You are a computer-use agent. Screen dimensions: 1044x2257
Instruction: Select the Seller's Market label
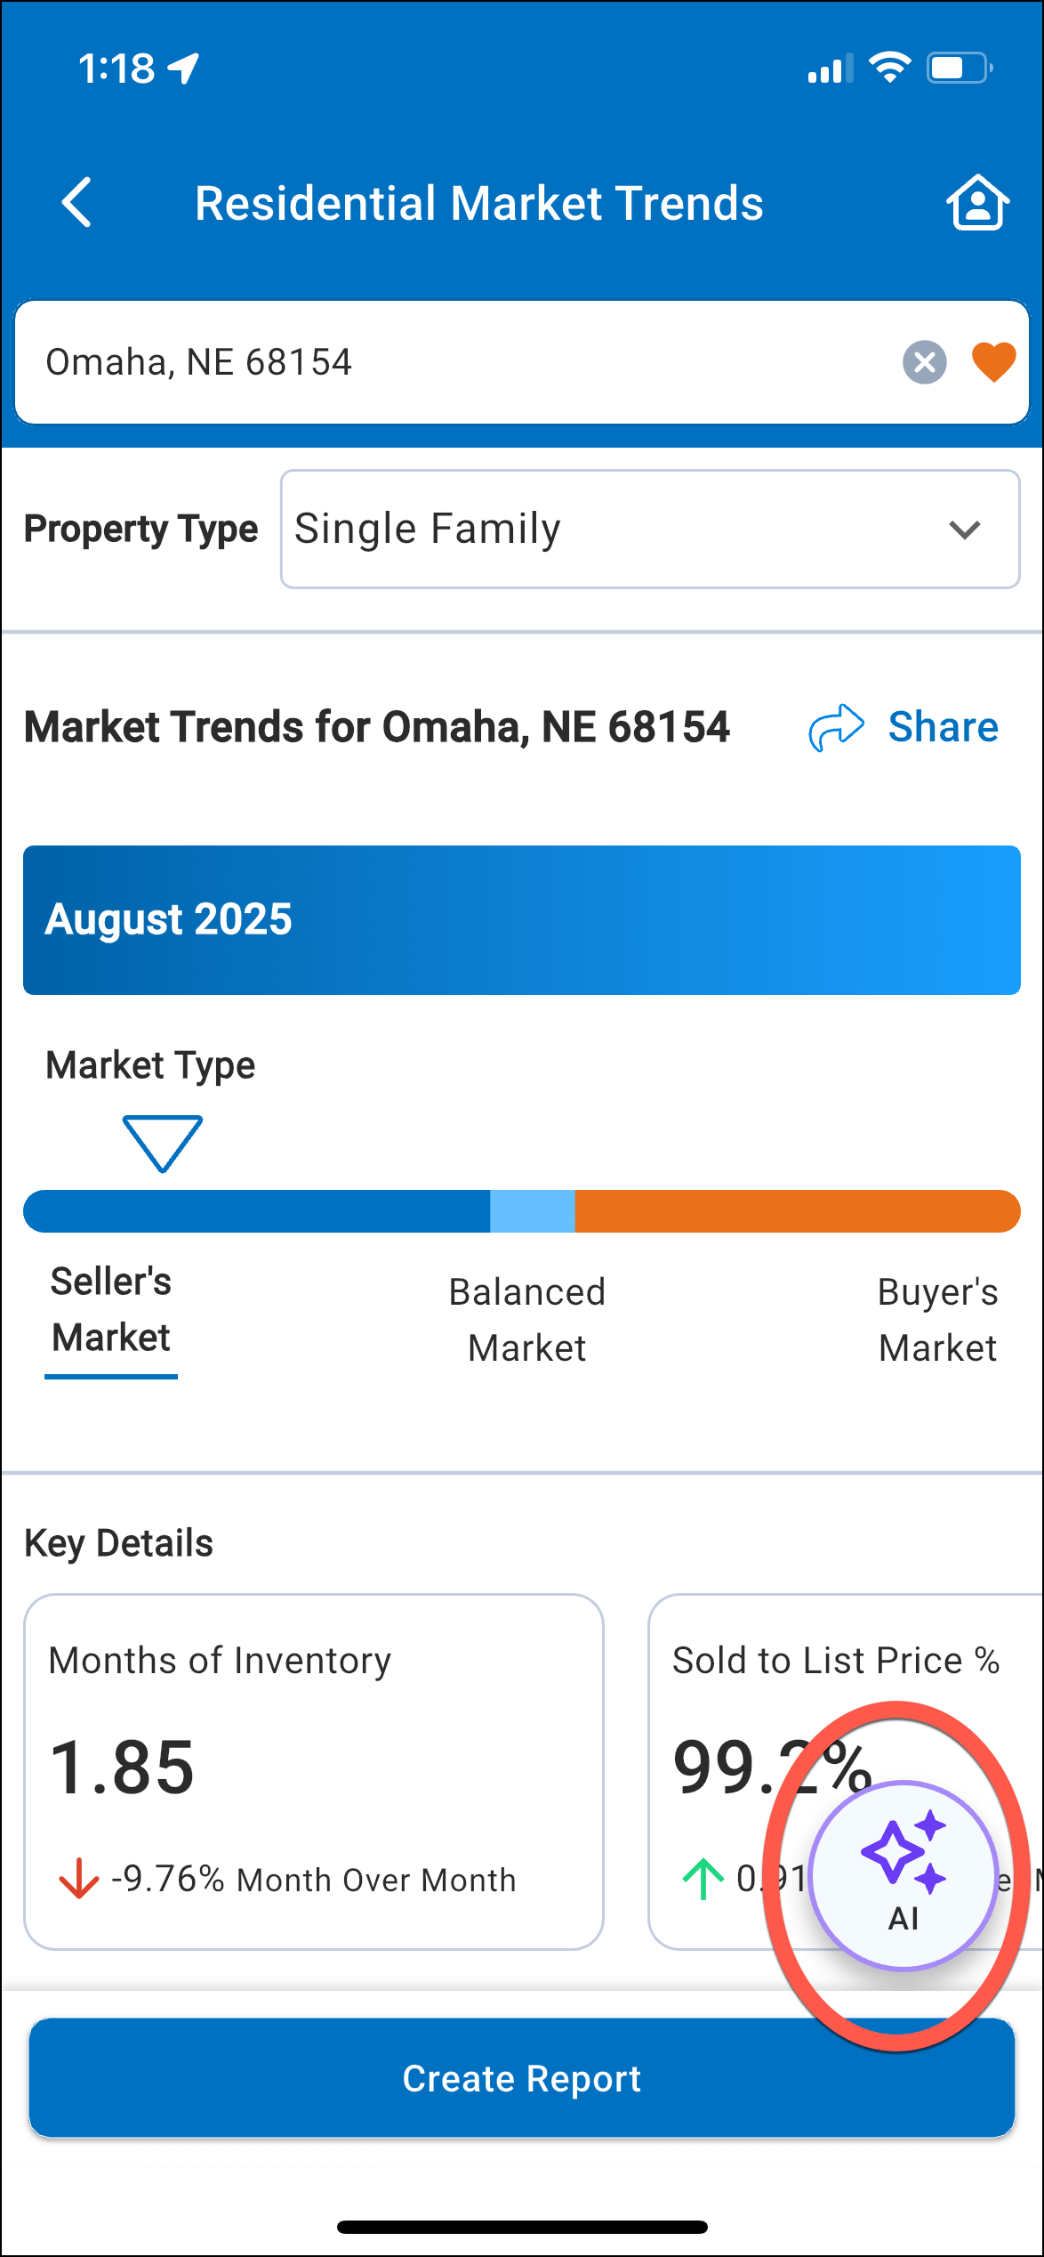point(111,1310)
